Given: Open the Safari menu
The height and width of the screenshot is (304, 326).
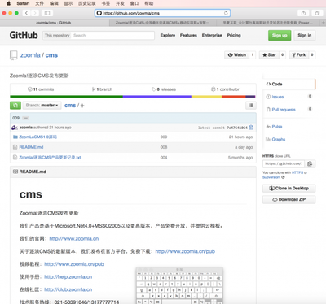Looking at the screenshot, I should coord(23,3).
